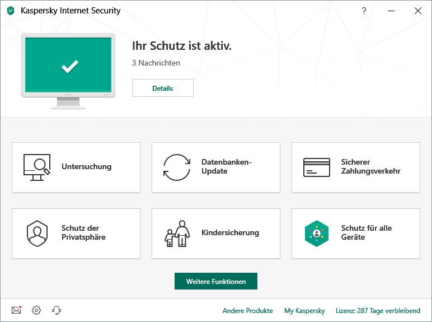The height and width of the screenshot is (322, 432).
Task: Click the Schutz der Privatsphäre shield icon
Action: click(37, 234)
